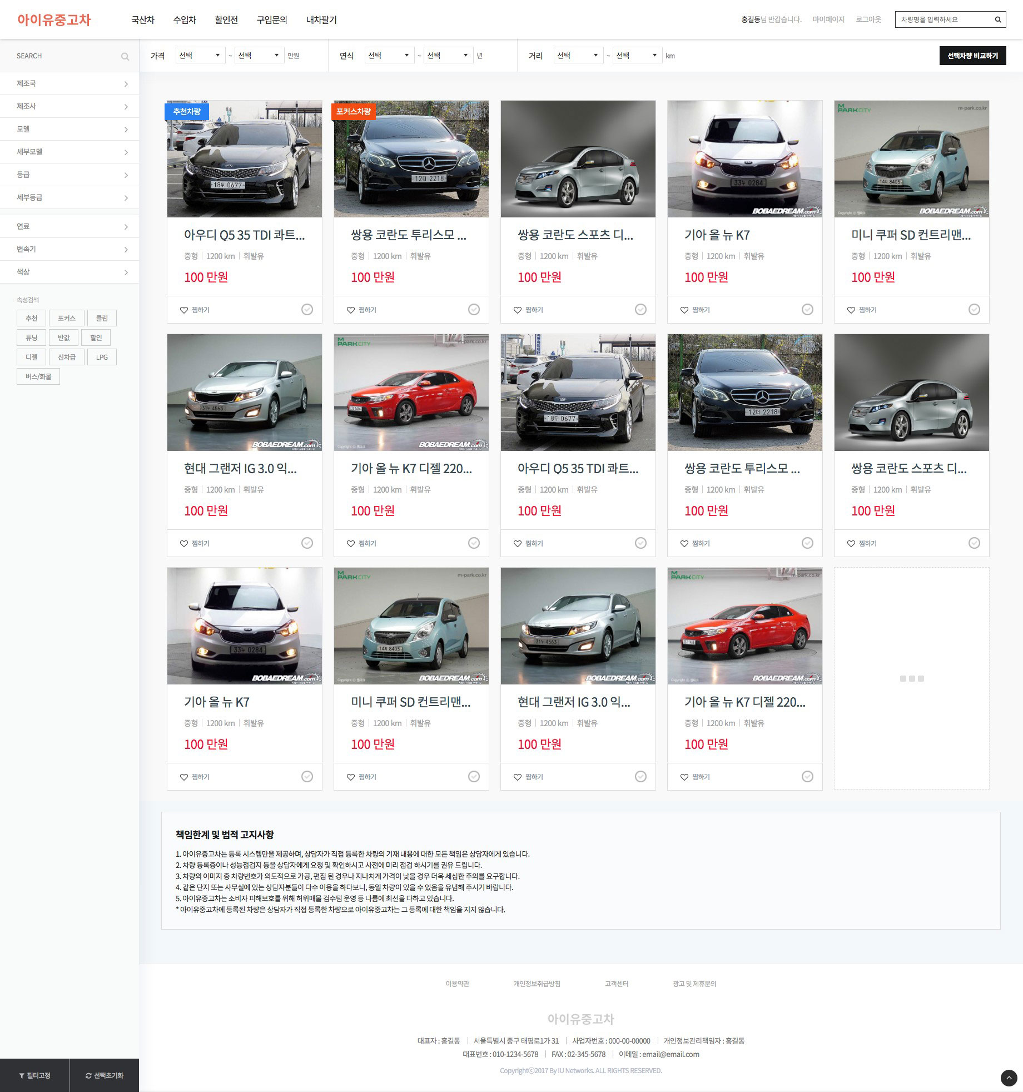Open the 할인전 menu
The image size is (1023, 1092).
point(226,20)
